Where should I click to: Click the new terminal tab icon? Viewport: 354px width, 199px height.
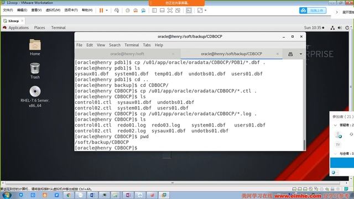(290, 54)
